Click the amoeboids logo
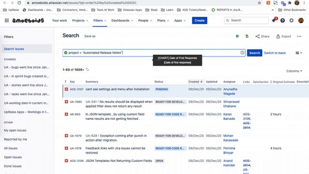The width and height of the screenshot is (309, 174). coord(28,20)
